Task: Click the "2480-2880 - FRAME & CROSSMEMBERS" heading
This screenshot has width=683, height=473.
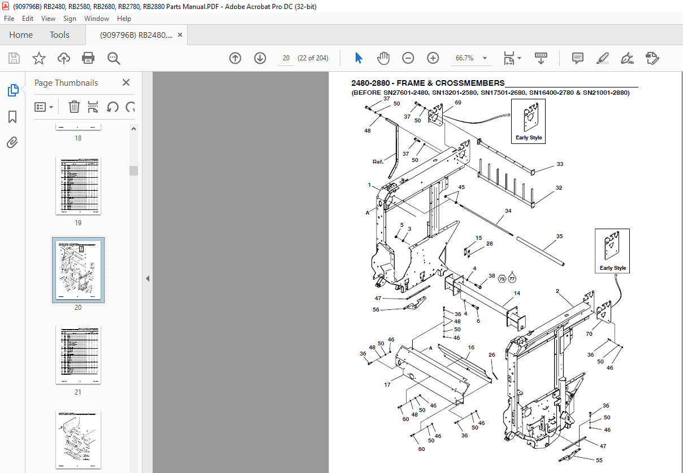Action: coord(428,83)
